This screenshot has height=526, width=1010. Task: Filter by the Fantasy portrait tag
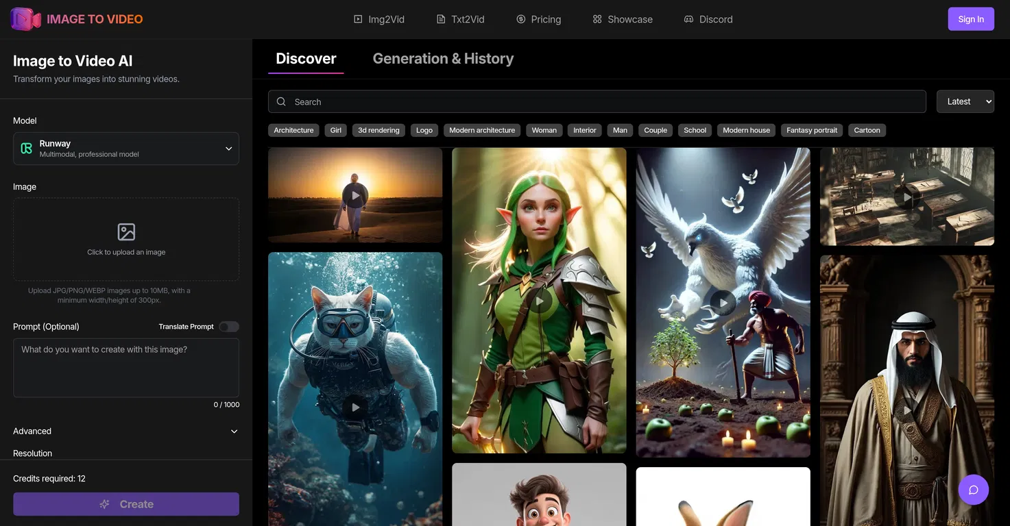[812, 130]
